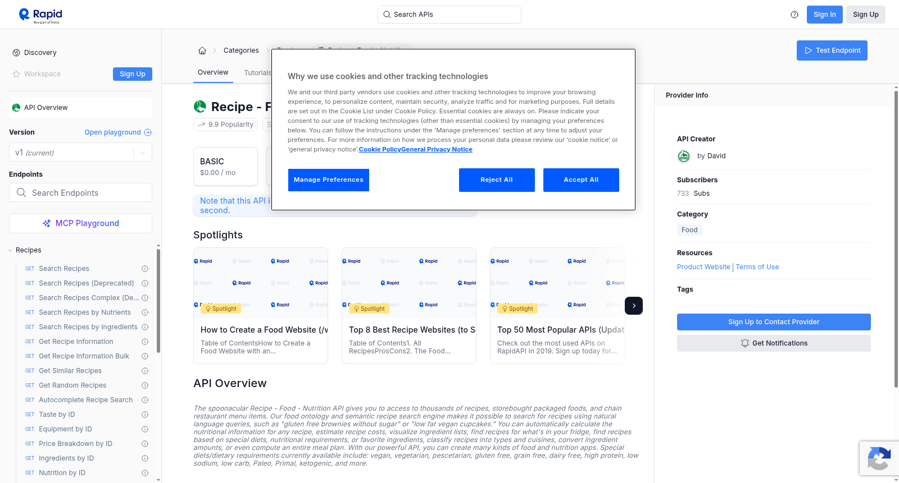
Task: Open the version v1 dropdown
Action: click(80, 153)
